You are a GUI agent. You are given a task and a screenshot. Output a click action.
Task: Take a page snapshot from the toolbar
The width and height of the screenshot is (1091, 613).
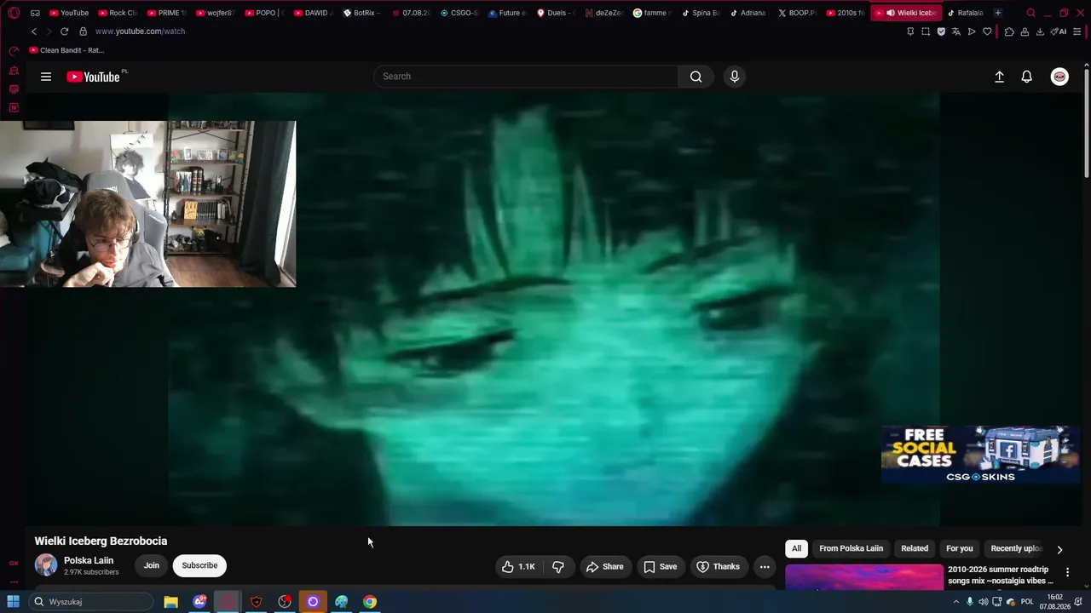926,32
